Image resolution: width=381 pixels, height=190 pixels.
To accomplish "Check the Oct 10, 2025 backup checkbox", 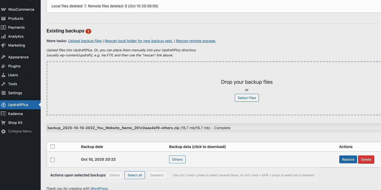I will pyautogui.click(x=52, y=159).
